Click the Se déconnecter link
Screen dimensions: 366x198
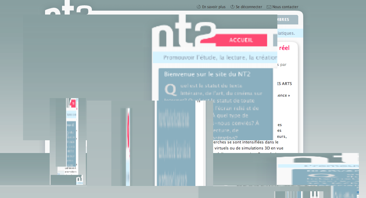pyautogui.click(x=249, y=7)
